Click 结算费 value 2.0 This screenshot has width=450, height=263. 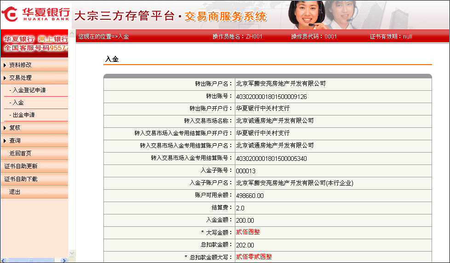pyautogui.click(x=240, y=208)
